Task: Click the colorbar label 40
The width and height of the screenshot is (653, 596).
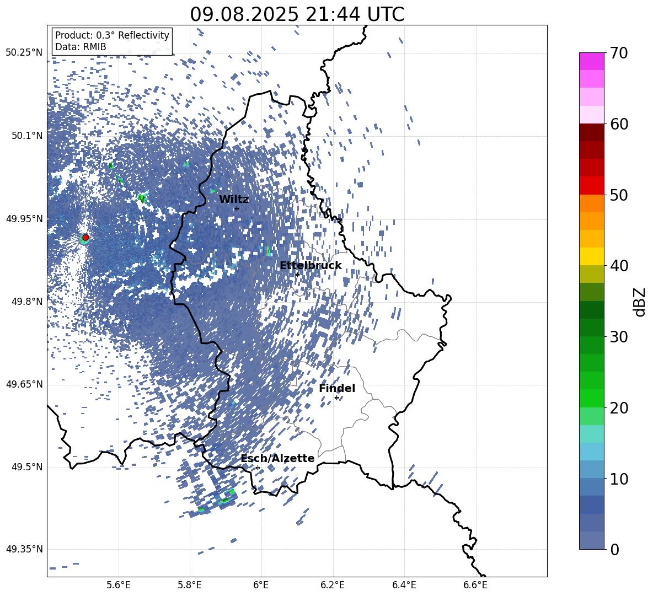Action: point(619,266)
